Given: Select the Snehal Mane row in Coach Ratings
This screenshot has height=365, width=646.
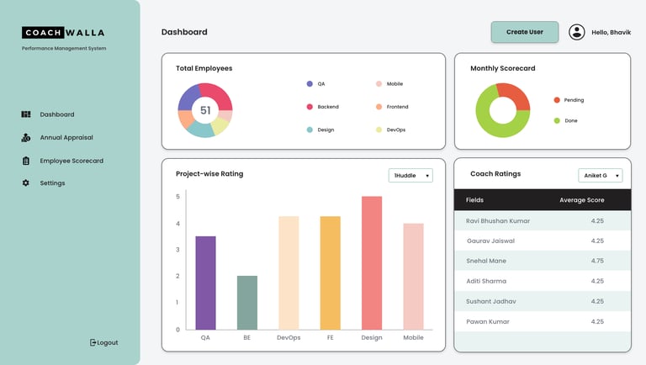Looking at the screenshot, I should (543, 261).
